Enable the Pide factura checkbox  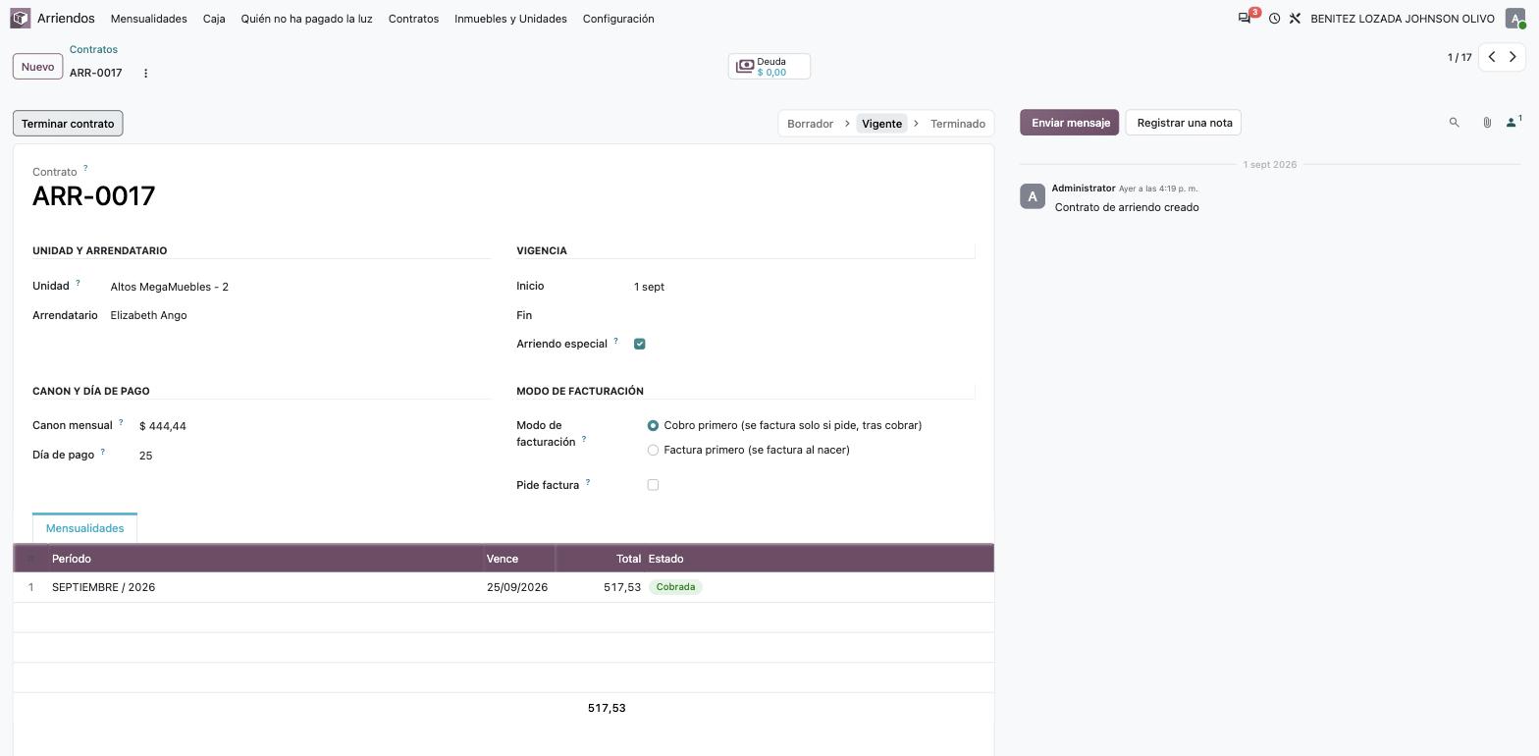653,485
